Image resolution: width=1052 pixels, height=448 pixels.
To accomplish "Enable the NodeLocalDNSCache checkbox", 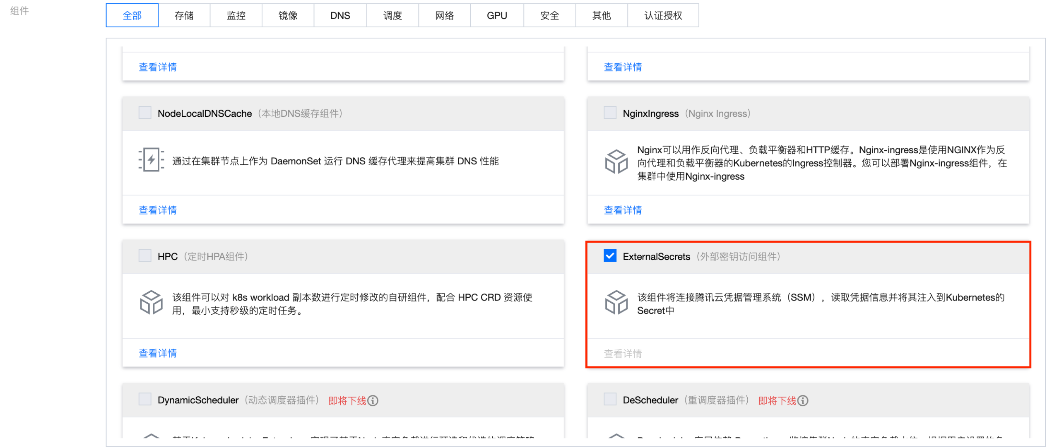I will [x=145, y=113].
